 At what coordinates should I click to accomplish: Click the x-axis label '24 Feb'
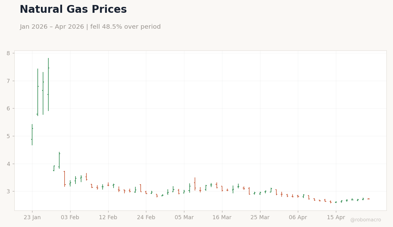(146, 218)
